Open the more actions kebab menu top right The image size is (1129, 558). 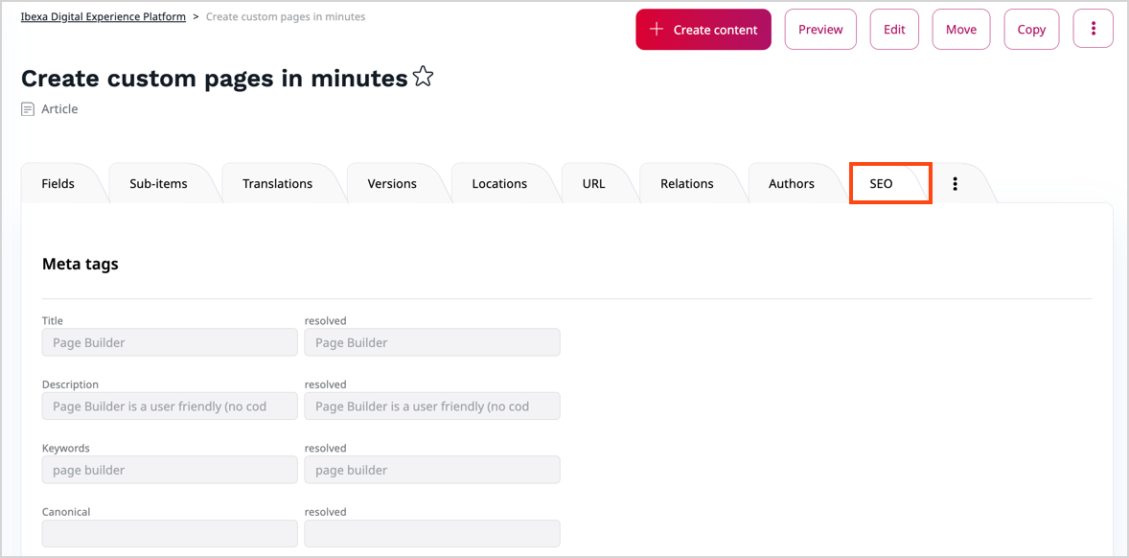(x=1093, y=29)
